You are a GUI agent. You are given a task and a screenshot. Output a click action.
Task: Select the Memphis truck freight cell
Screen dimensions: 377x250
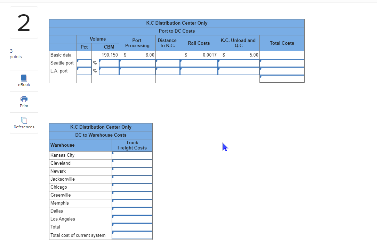pyautogui.click(x=132, y=203)
